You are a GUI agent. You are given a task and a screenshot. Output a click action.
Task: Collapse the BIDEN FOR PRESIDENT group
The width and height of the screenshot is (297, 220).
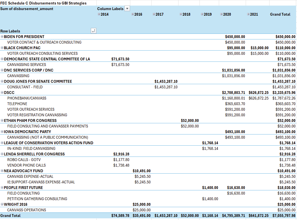2,37
